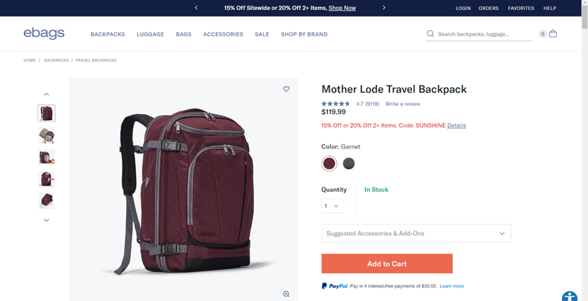Click the ebags logo
The width and height of the screenshot is (588, 301).
44,33
